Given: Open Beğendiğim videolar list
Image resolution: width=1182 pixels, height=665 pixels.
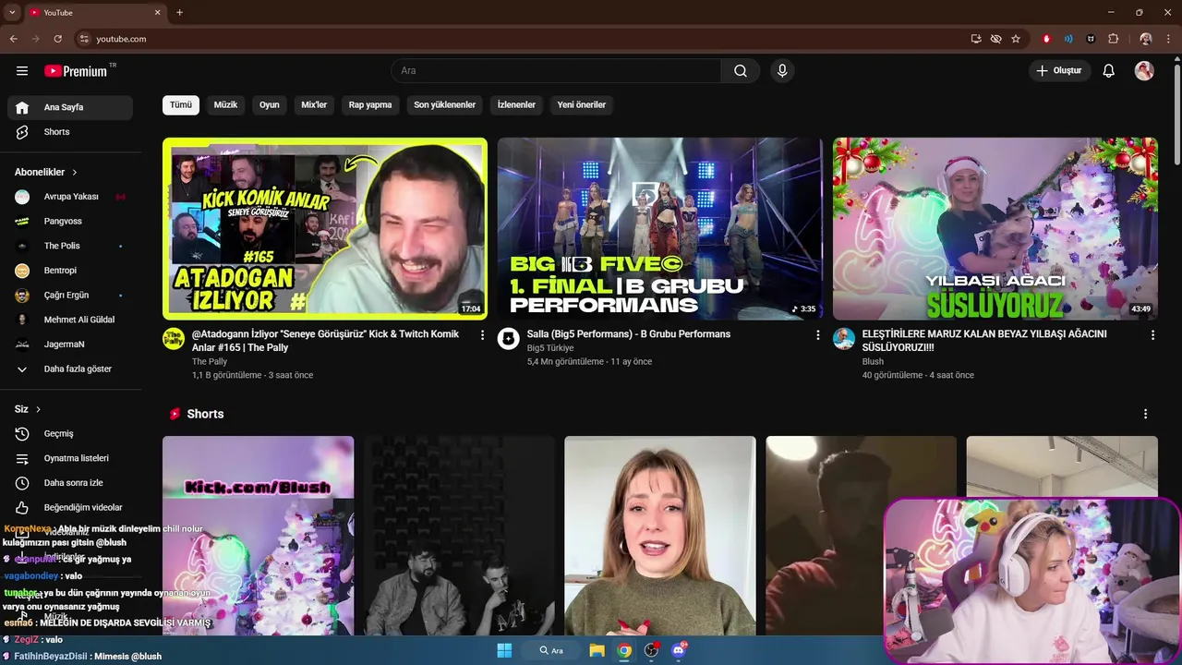Looking at the screenshot, I should (x=70, y=507).
